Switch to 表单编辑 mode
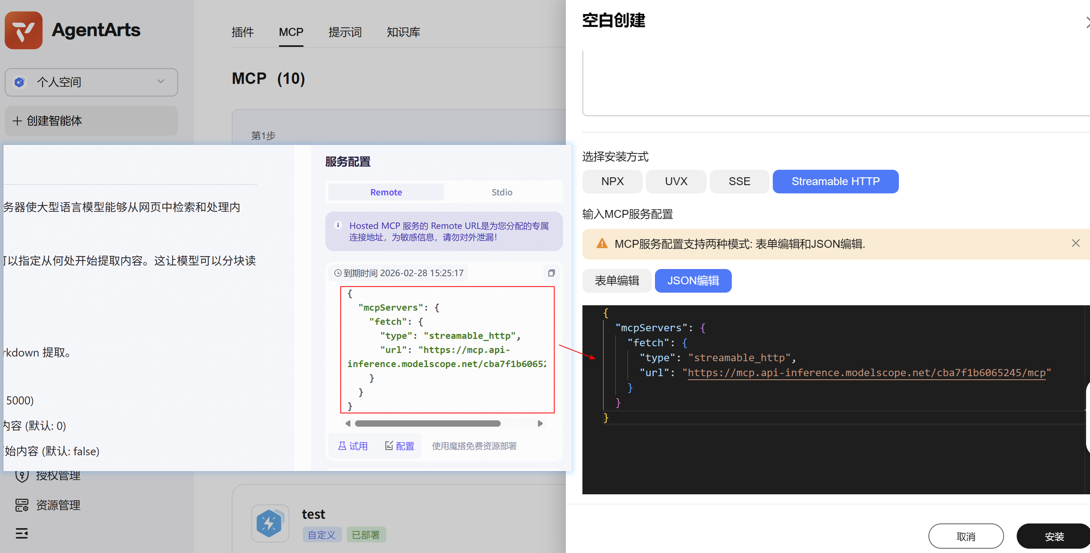This screenshot has width=1090, height=553. click(x=616, y=281)
